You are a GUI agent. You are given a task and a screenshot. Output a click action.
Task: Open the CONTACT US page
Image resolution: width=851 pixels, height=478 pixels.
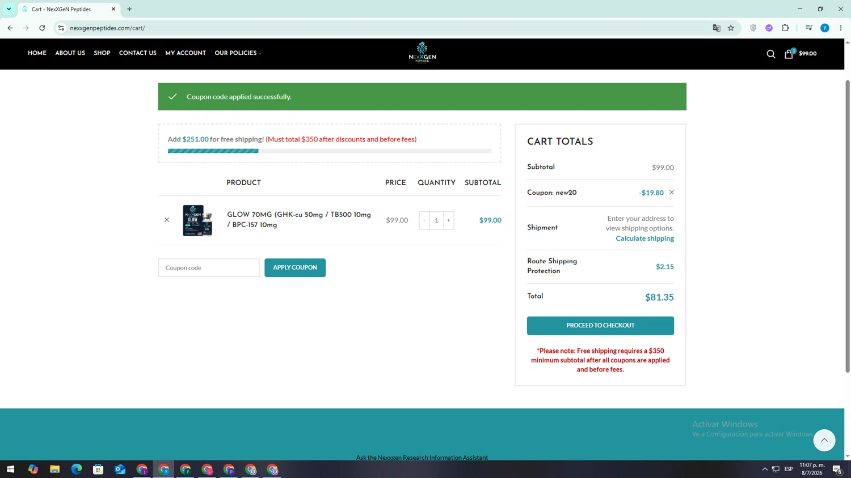pos(138,53)
